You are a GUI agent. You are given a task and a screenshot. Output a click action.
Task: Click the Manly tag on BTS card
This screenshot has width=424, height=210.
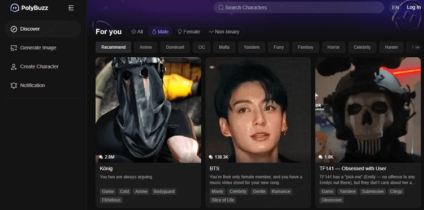(218, 191)
